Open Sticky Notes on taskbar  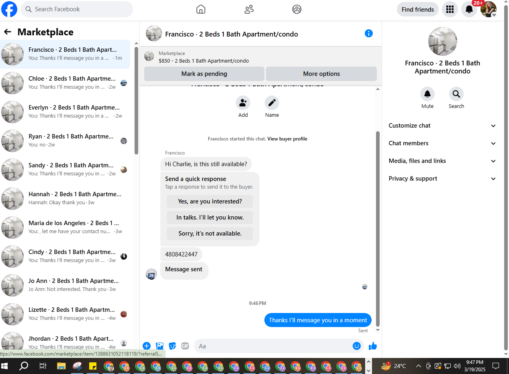coord(92,366)
